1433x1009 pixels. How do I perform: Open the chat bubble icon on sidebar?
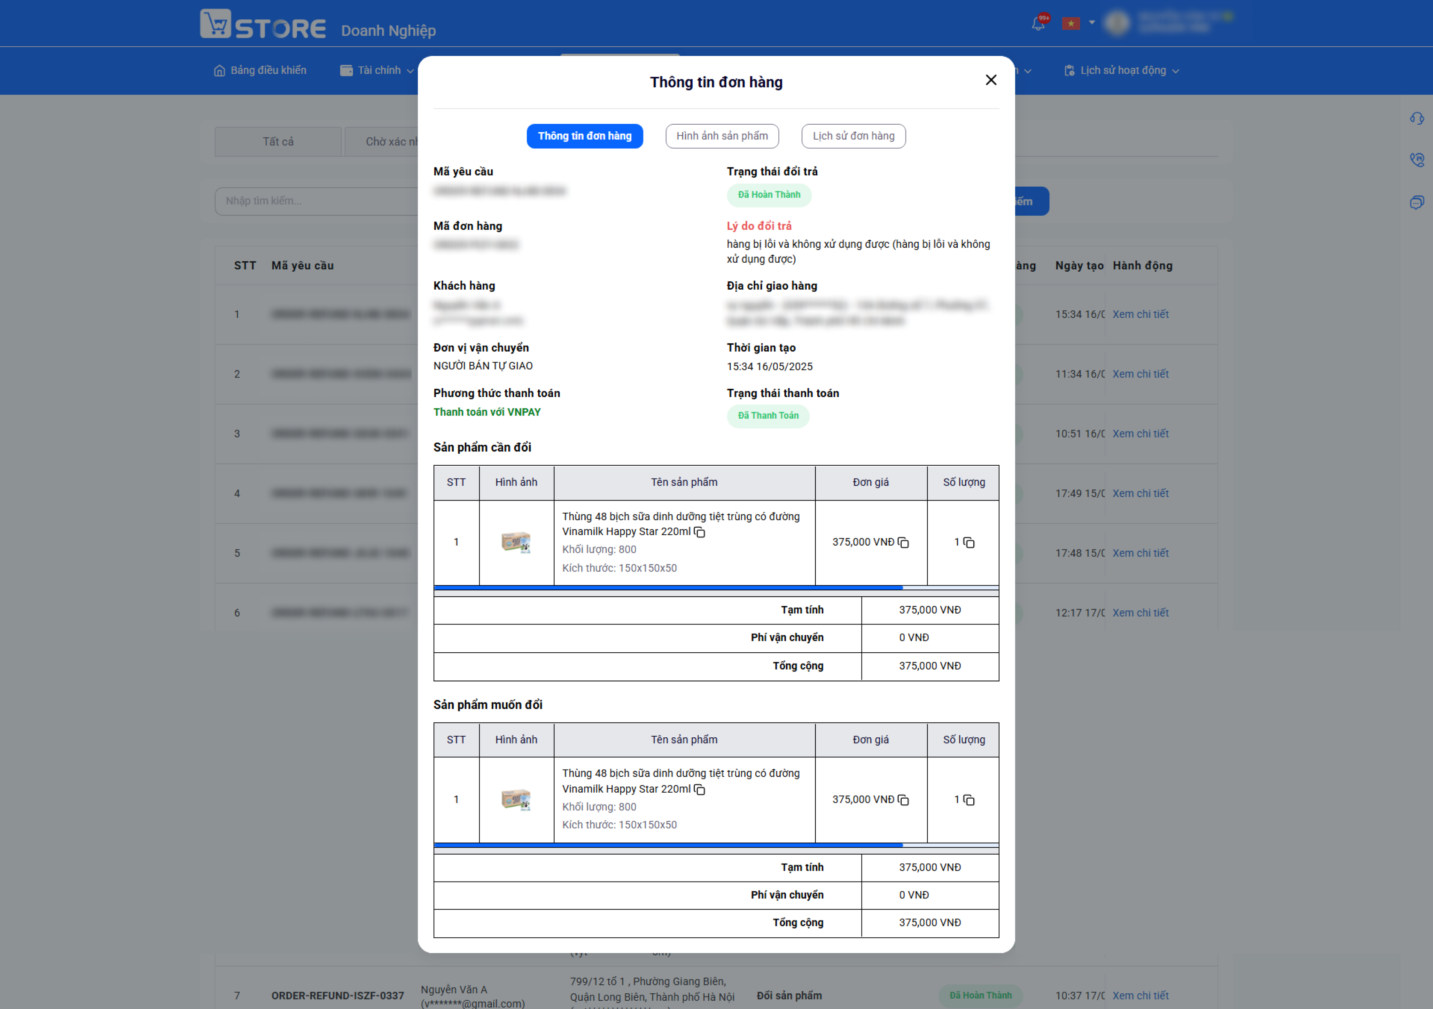(1416, 202)
